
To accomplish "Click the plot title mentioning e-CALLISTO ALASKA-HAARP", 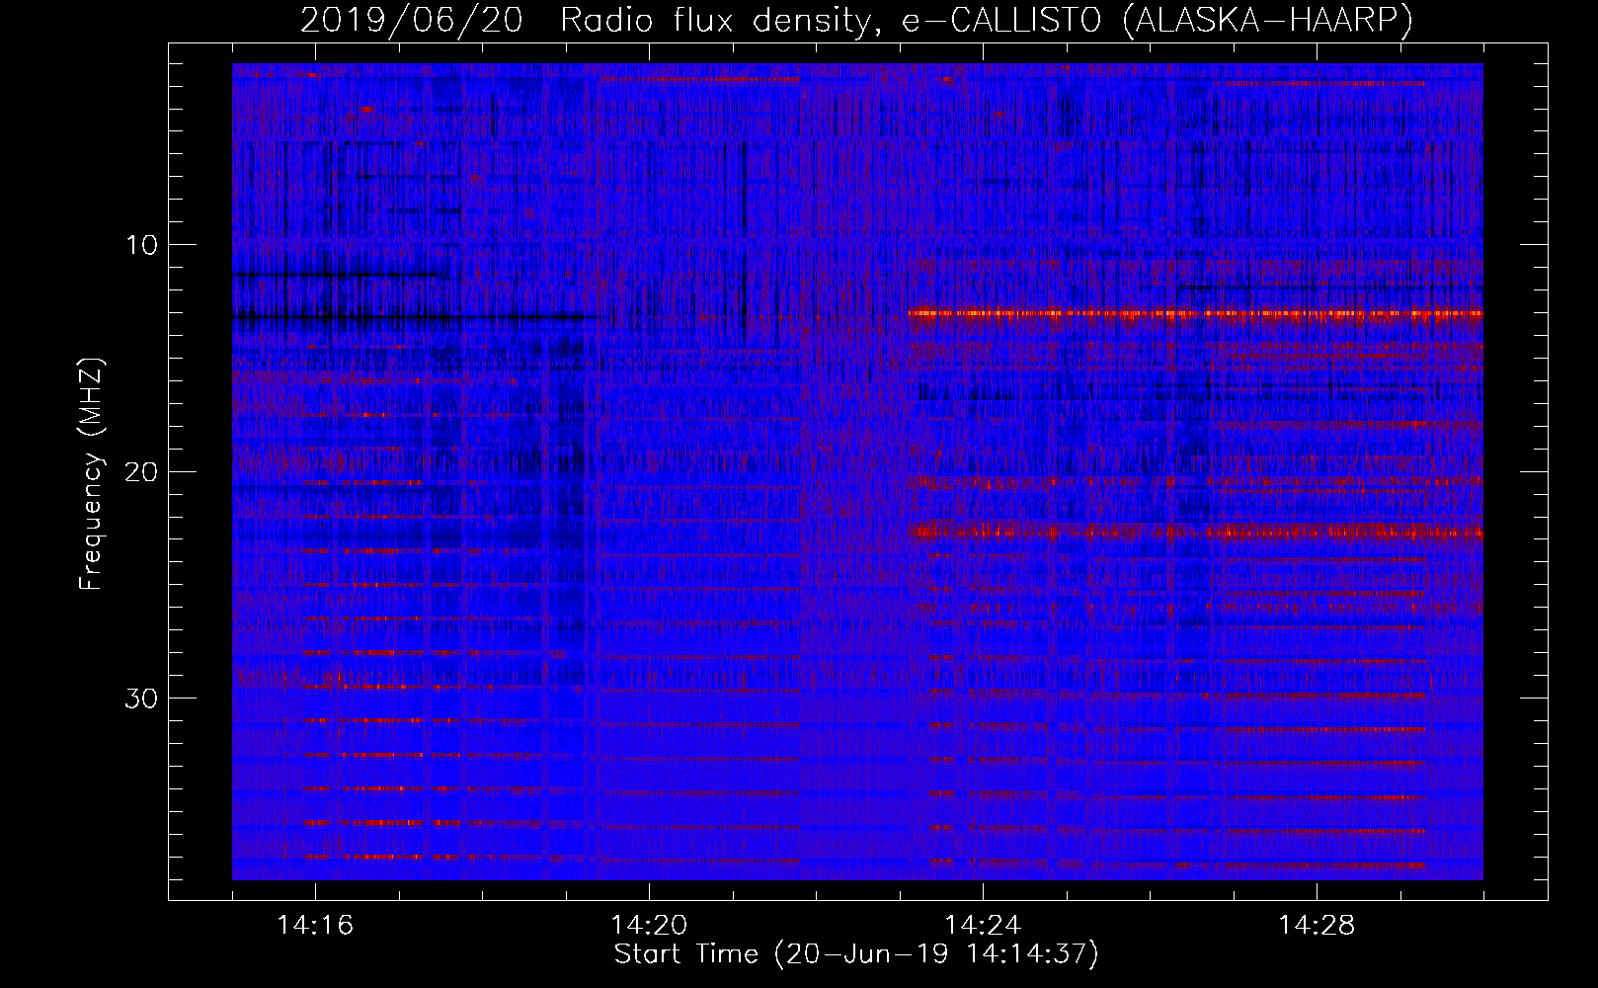I will pos(856,20).
